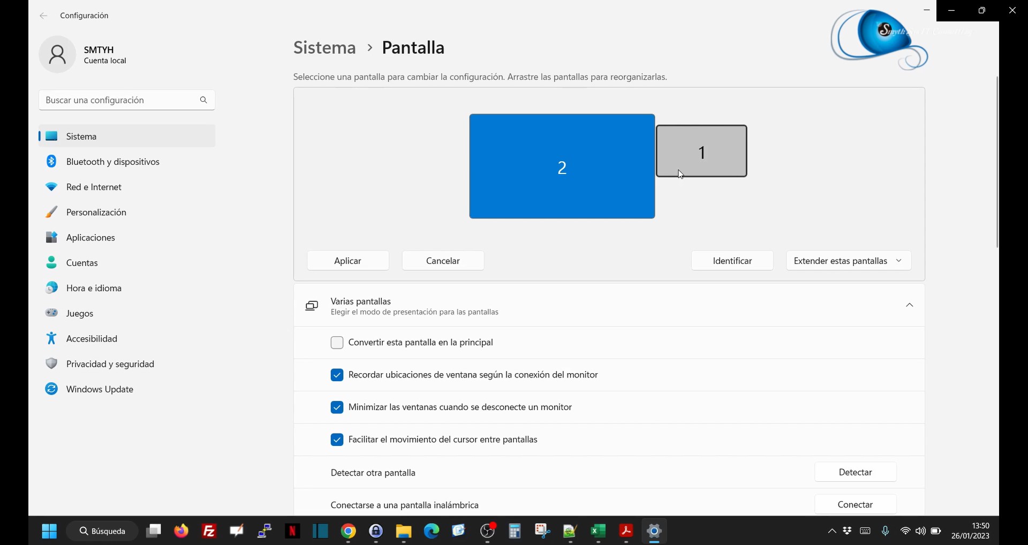Click the Windows Start button
1028x545 pixels.
(x=49, y=531)
